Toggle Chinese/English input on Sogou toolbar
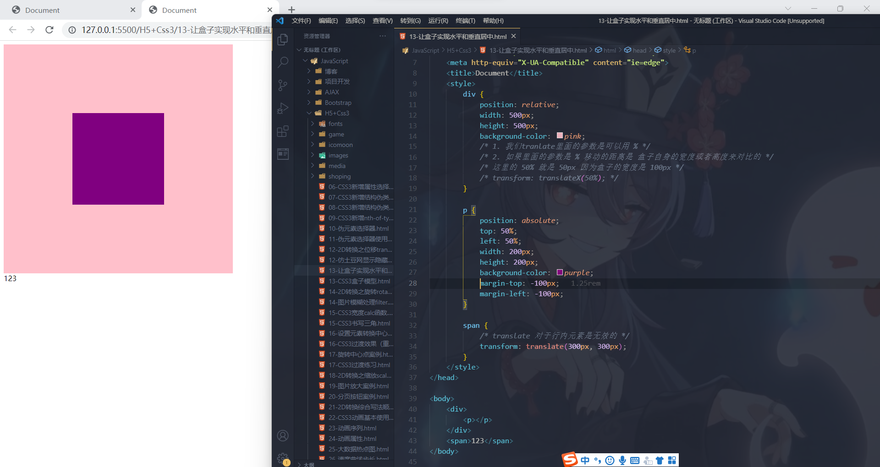This screenshot has height=467, width=880. click(585, 460)
